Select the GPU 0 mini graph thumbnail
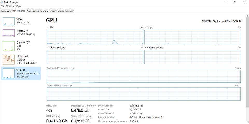 pyautogui.click(x=8, y=73)
